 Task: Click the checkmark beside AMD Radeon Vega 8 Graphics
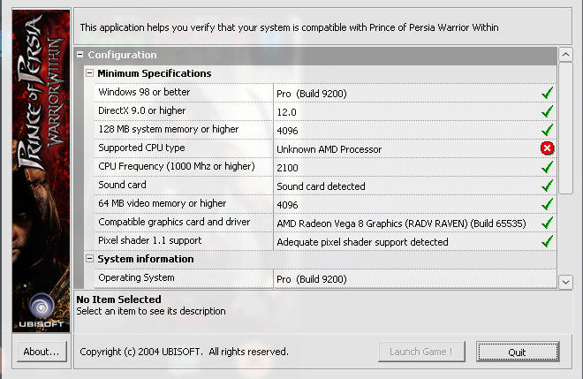tap(548, 223)
